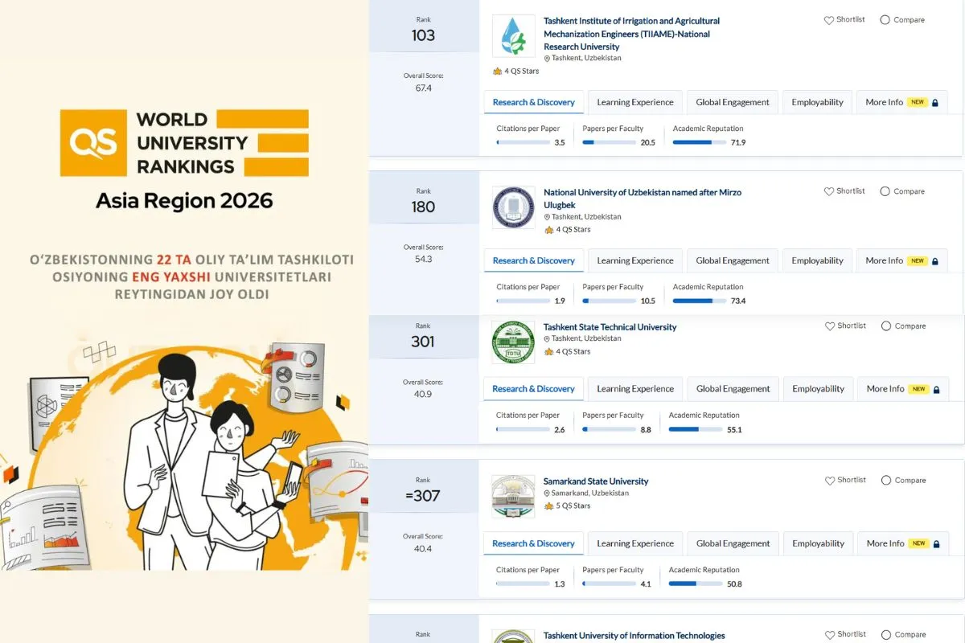Click the Shortlist heart for Samarkand State University
Image resolution: width=965 pixels, height=643 pixels.
[830, 481]
